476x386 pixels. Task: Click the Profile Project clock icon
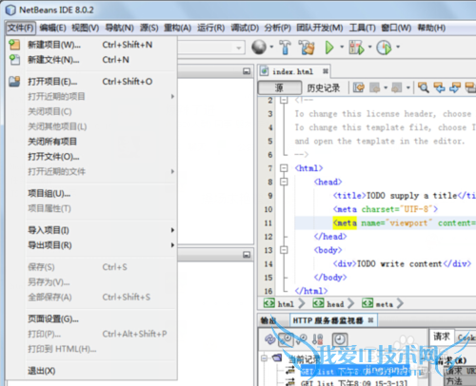point(384,48)
